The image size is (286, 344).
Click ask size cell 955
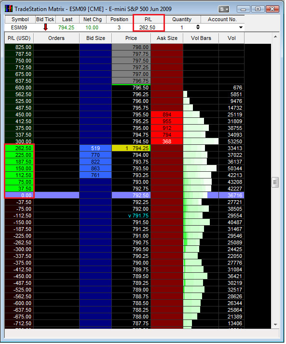(x=167, y=121)
